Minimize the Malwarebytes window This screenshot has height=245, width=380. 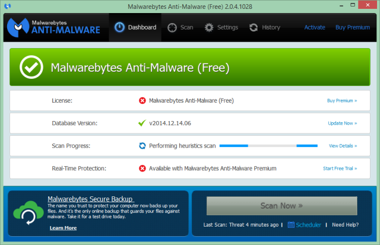tap(341, 5)
